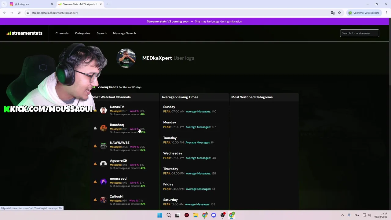Viewport: 391px width, 220px height.
Task: Open Chrome three-dot menu
Action: [x=386, y=13]
